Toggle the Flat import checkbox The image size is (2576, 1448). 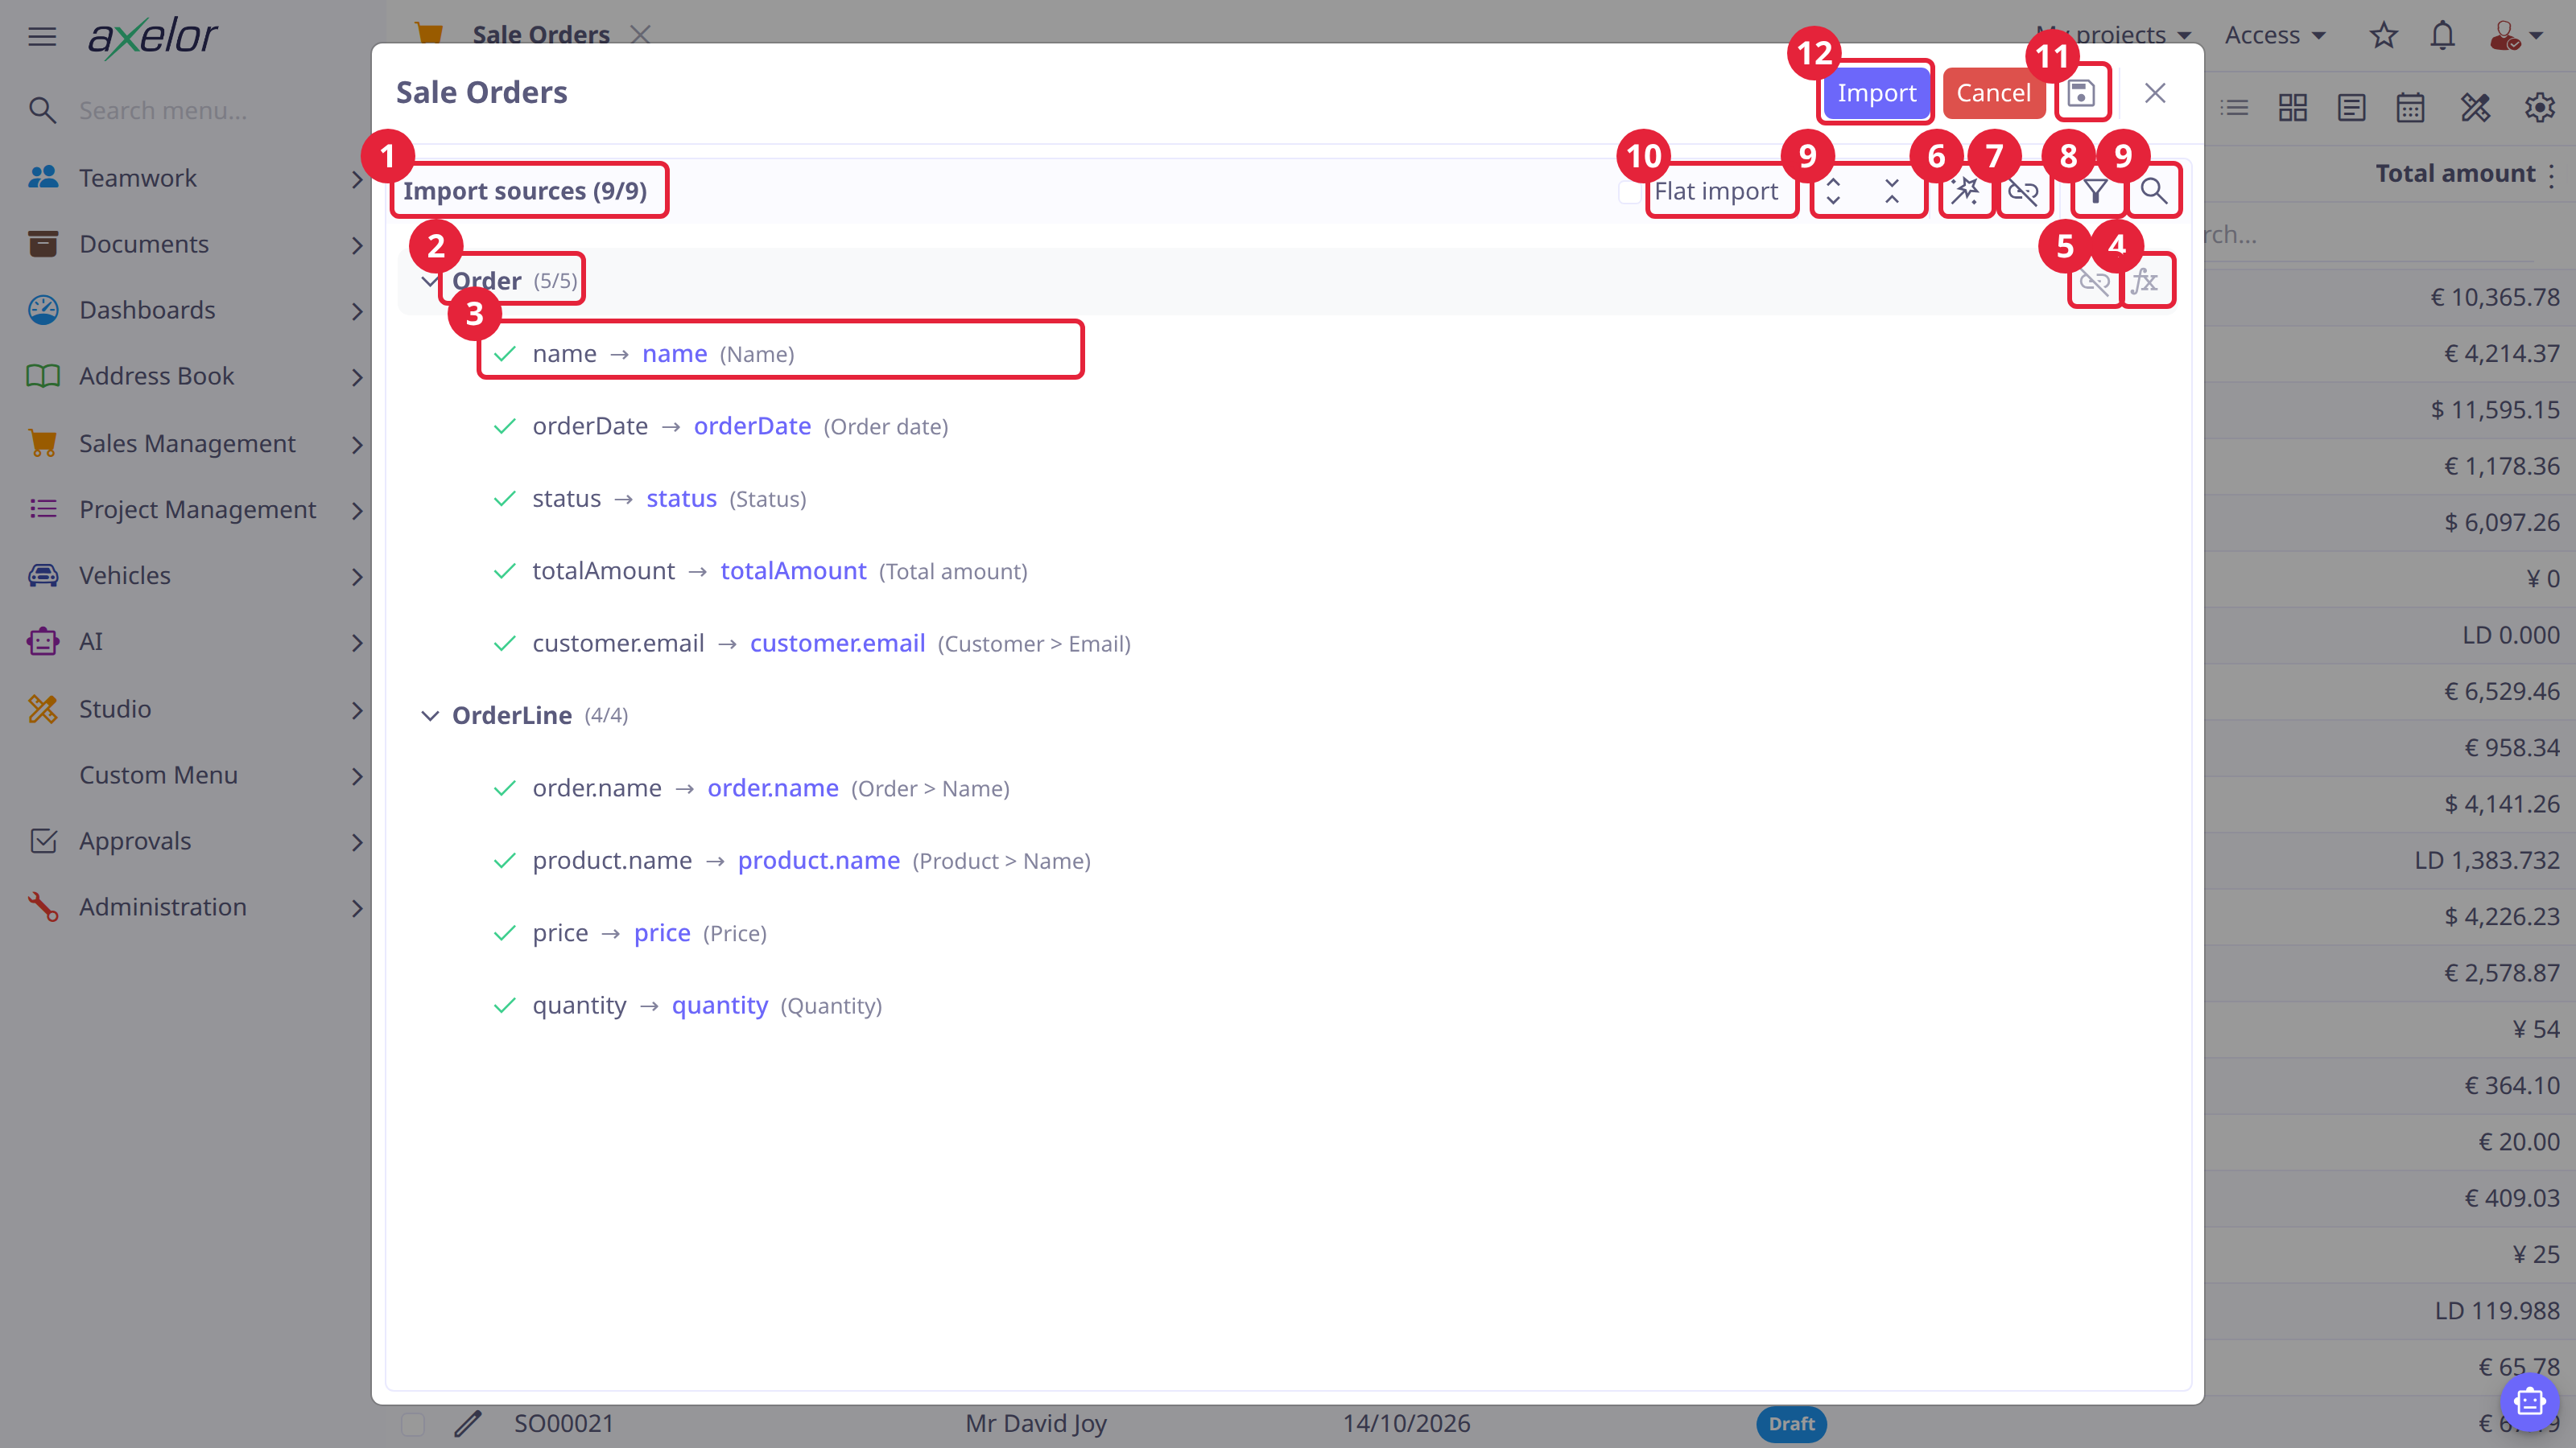point(1630,191)
